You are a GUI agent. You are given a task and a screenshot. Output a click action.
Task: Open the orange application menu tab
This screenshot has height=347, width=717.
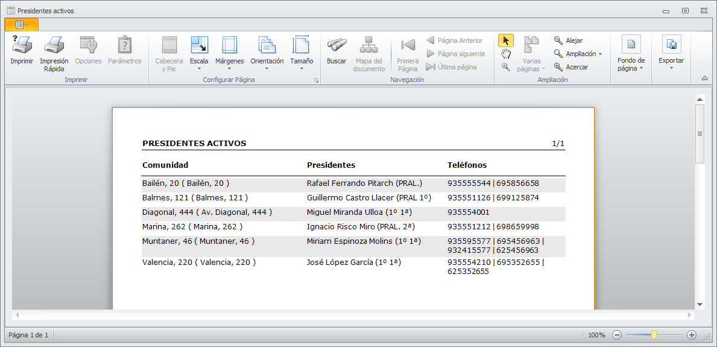(x=21, y=25)
